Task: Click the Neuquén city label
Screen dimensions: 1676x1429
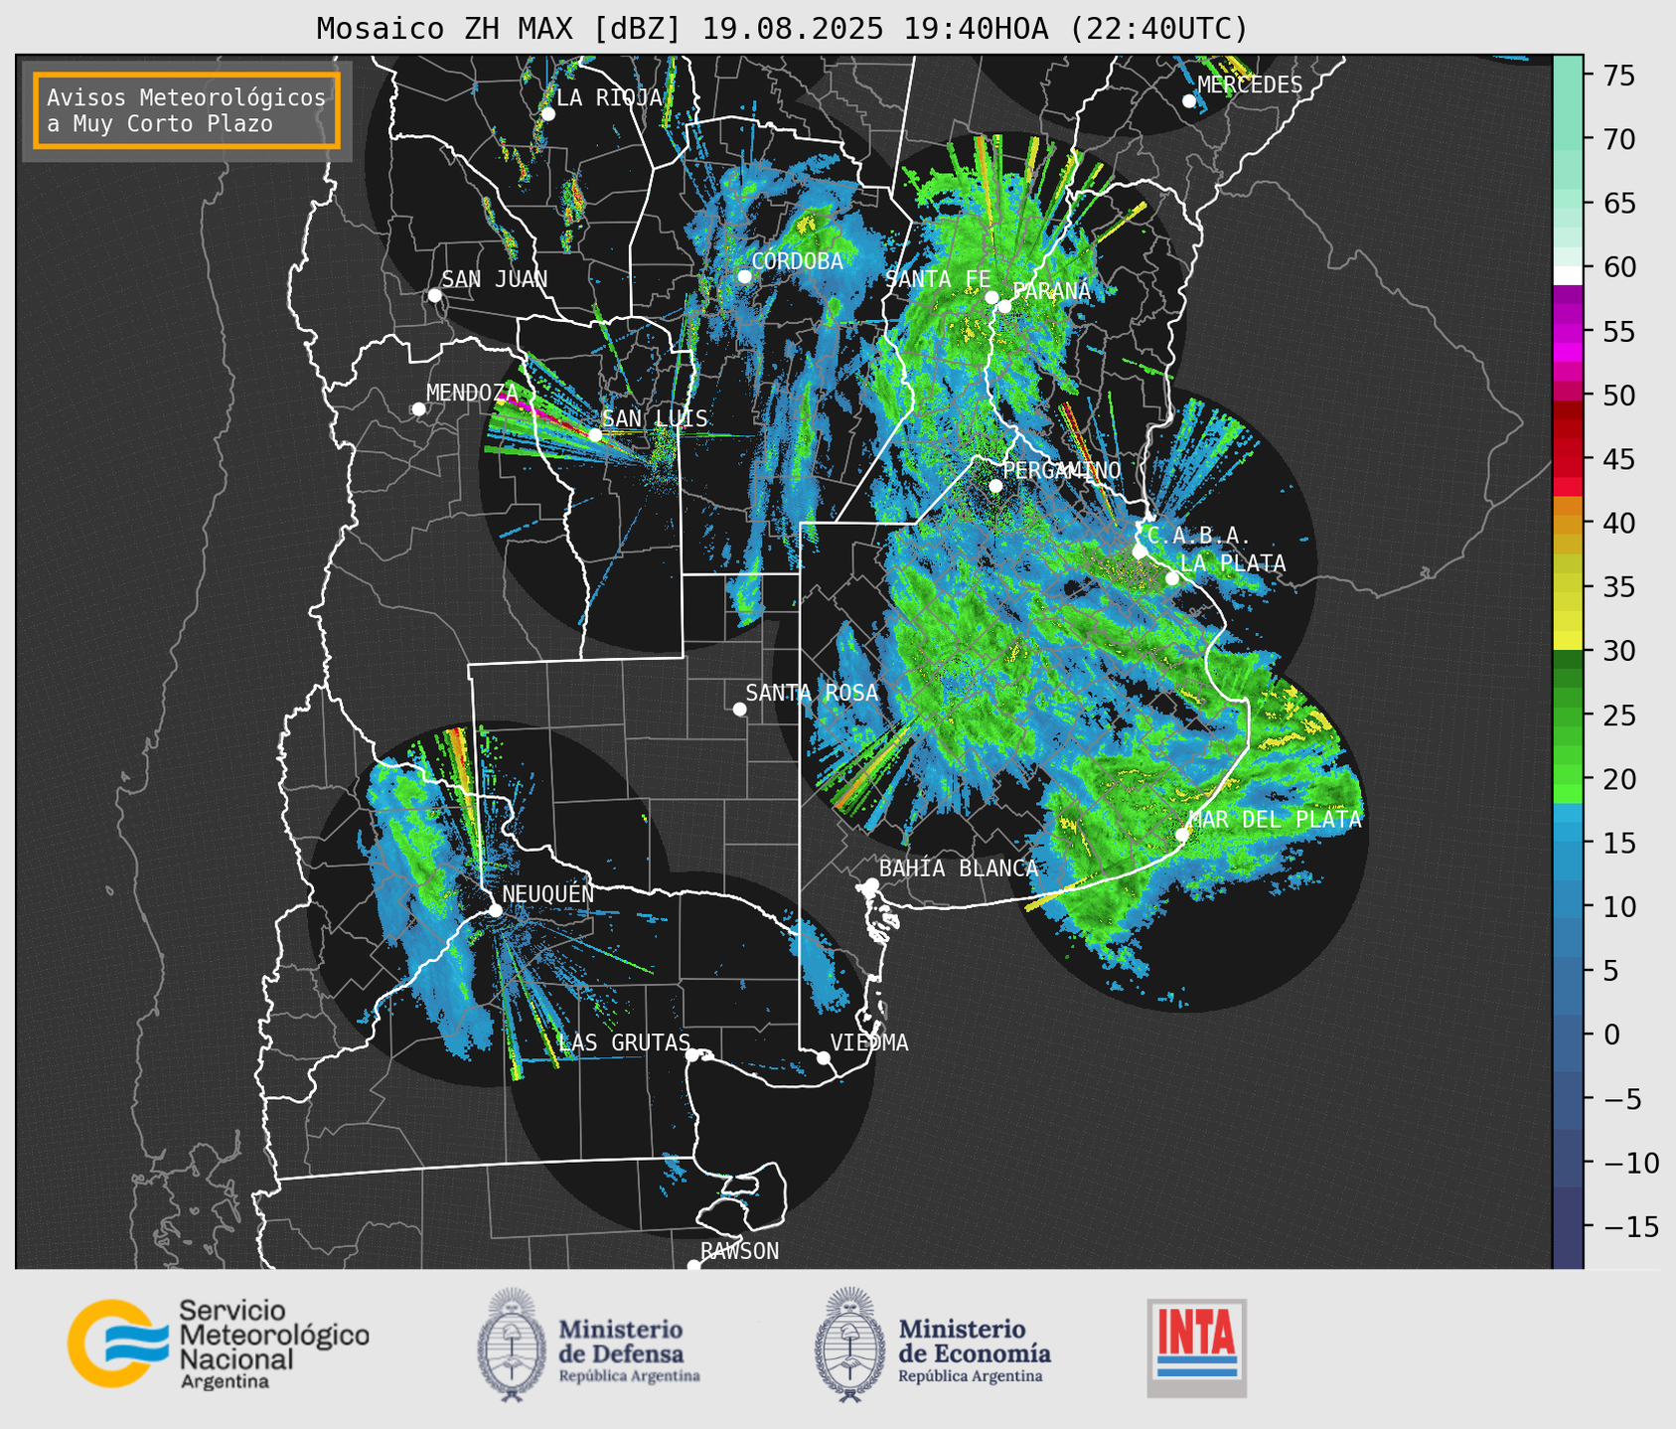Action: click(x=548, y=894)
